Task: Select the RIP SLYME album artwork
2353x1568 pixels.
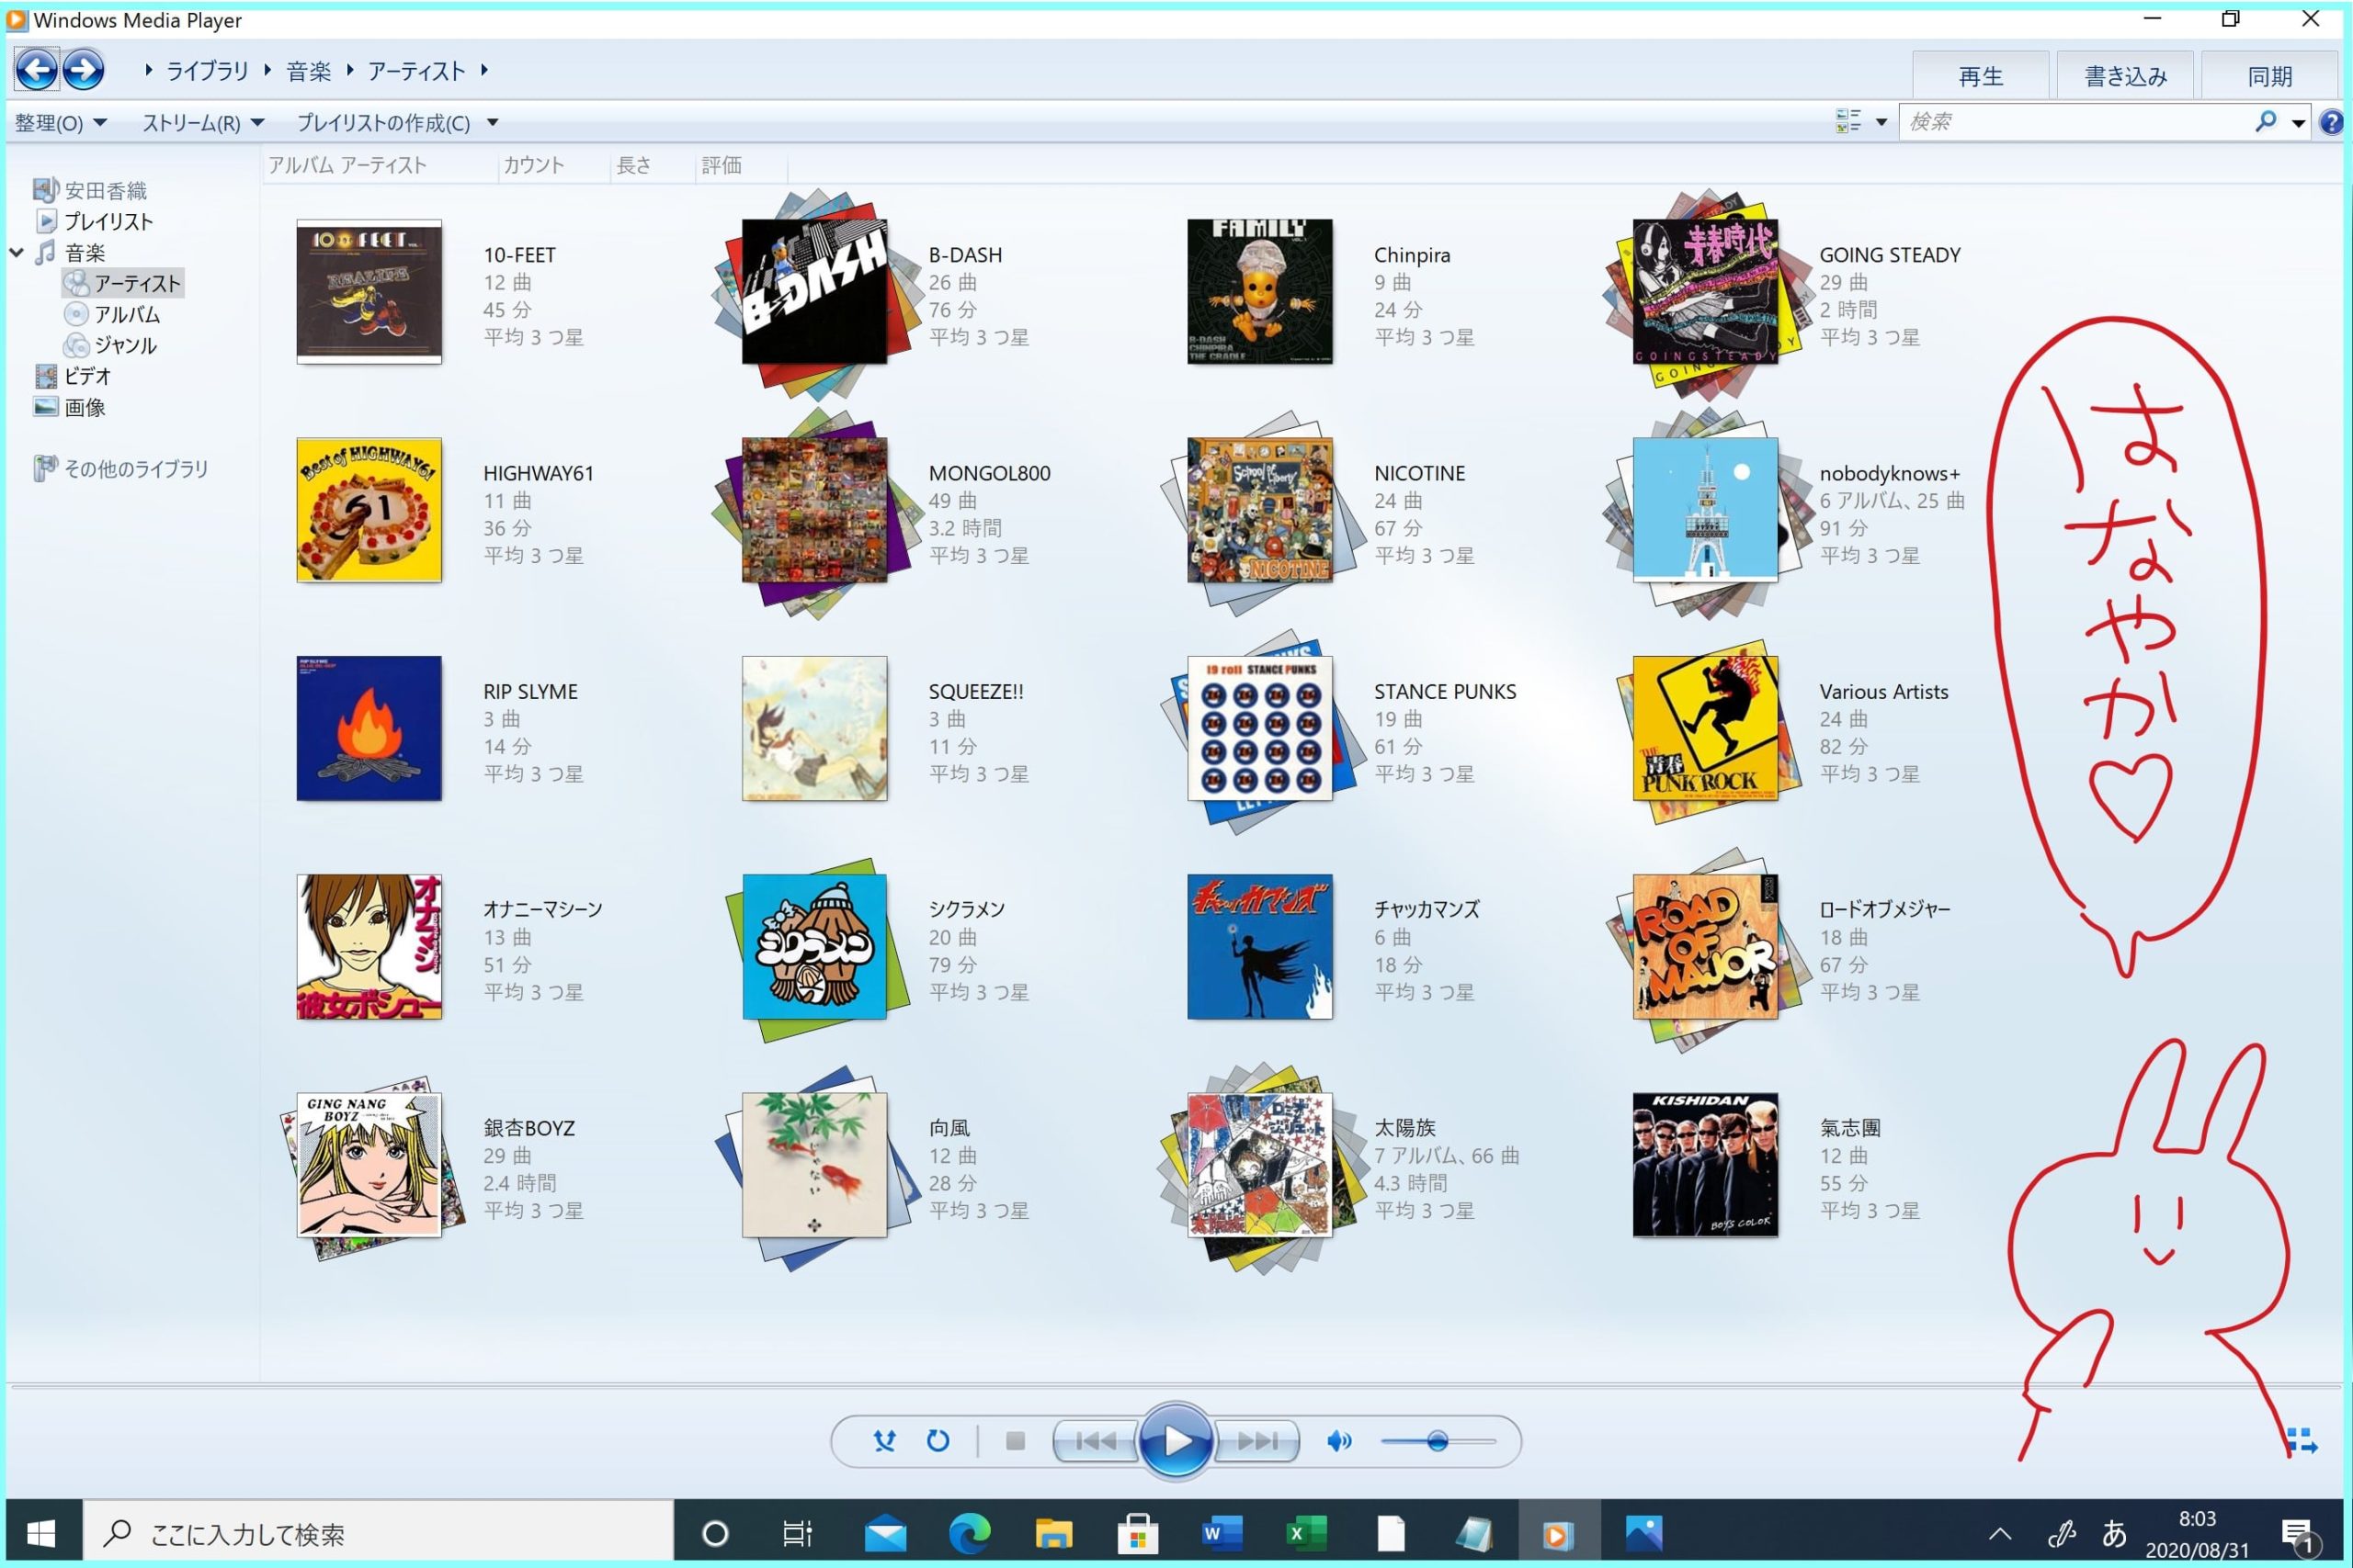Action: pos(369,728)
